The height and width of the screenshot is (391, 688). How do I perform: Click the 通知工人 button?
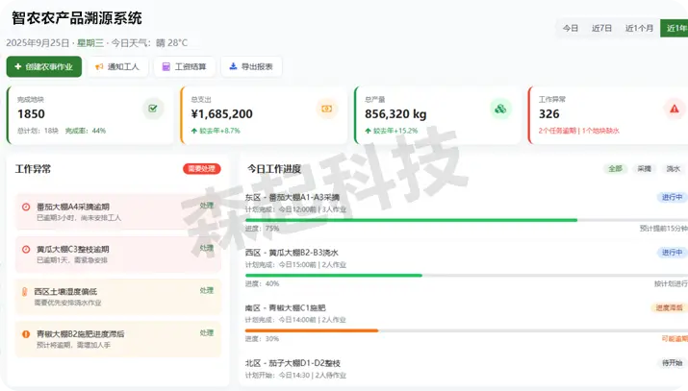point(117,67)
